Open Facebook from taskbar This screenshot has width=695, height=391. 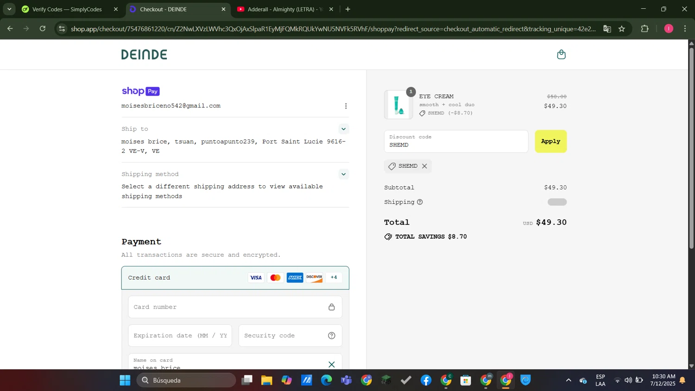(x=426, y=380)
